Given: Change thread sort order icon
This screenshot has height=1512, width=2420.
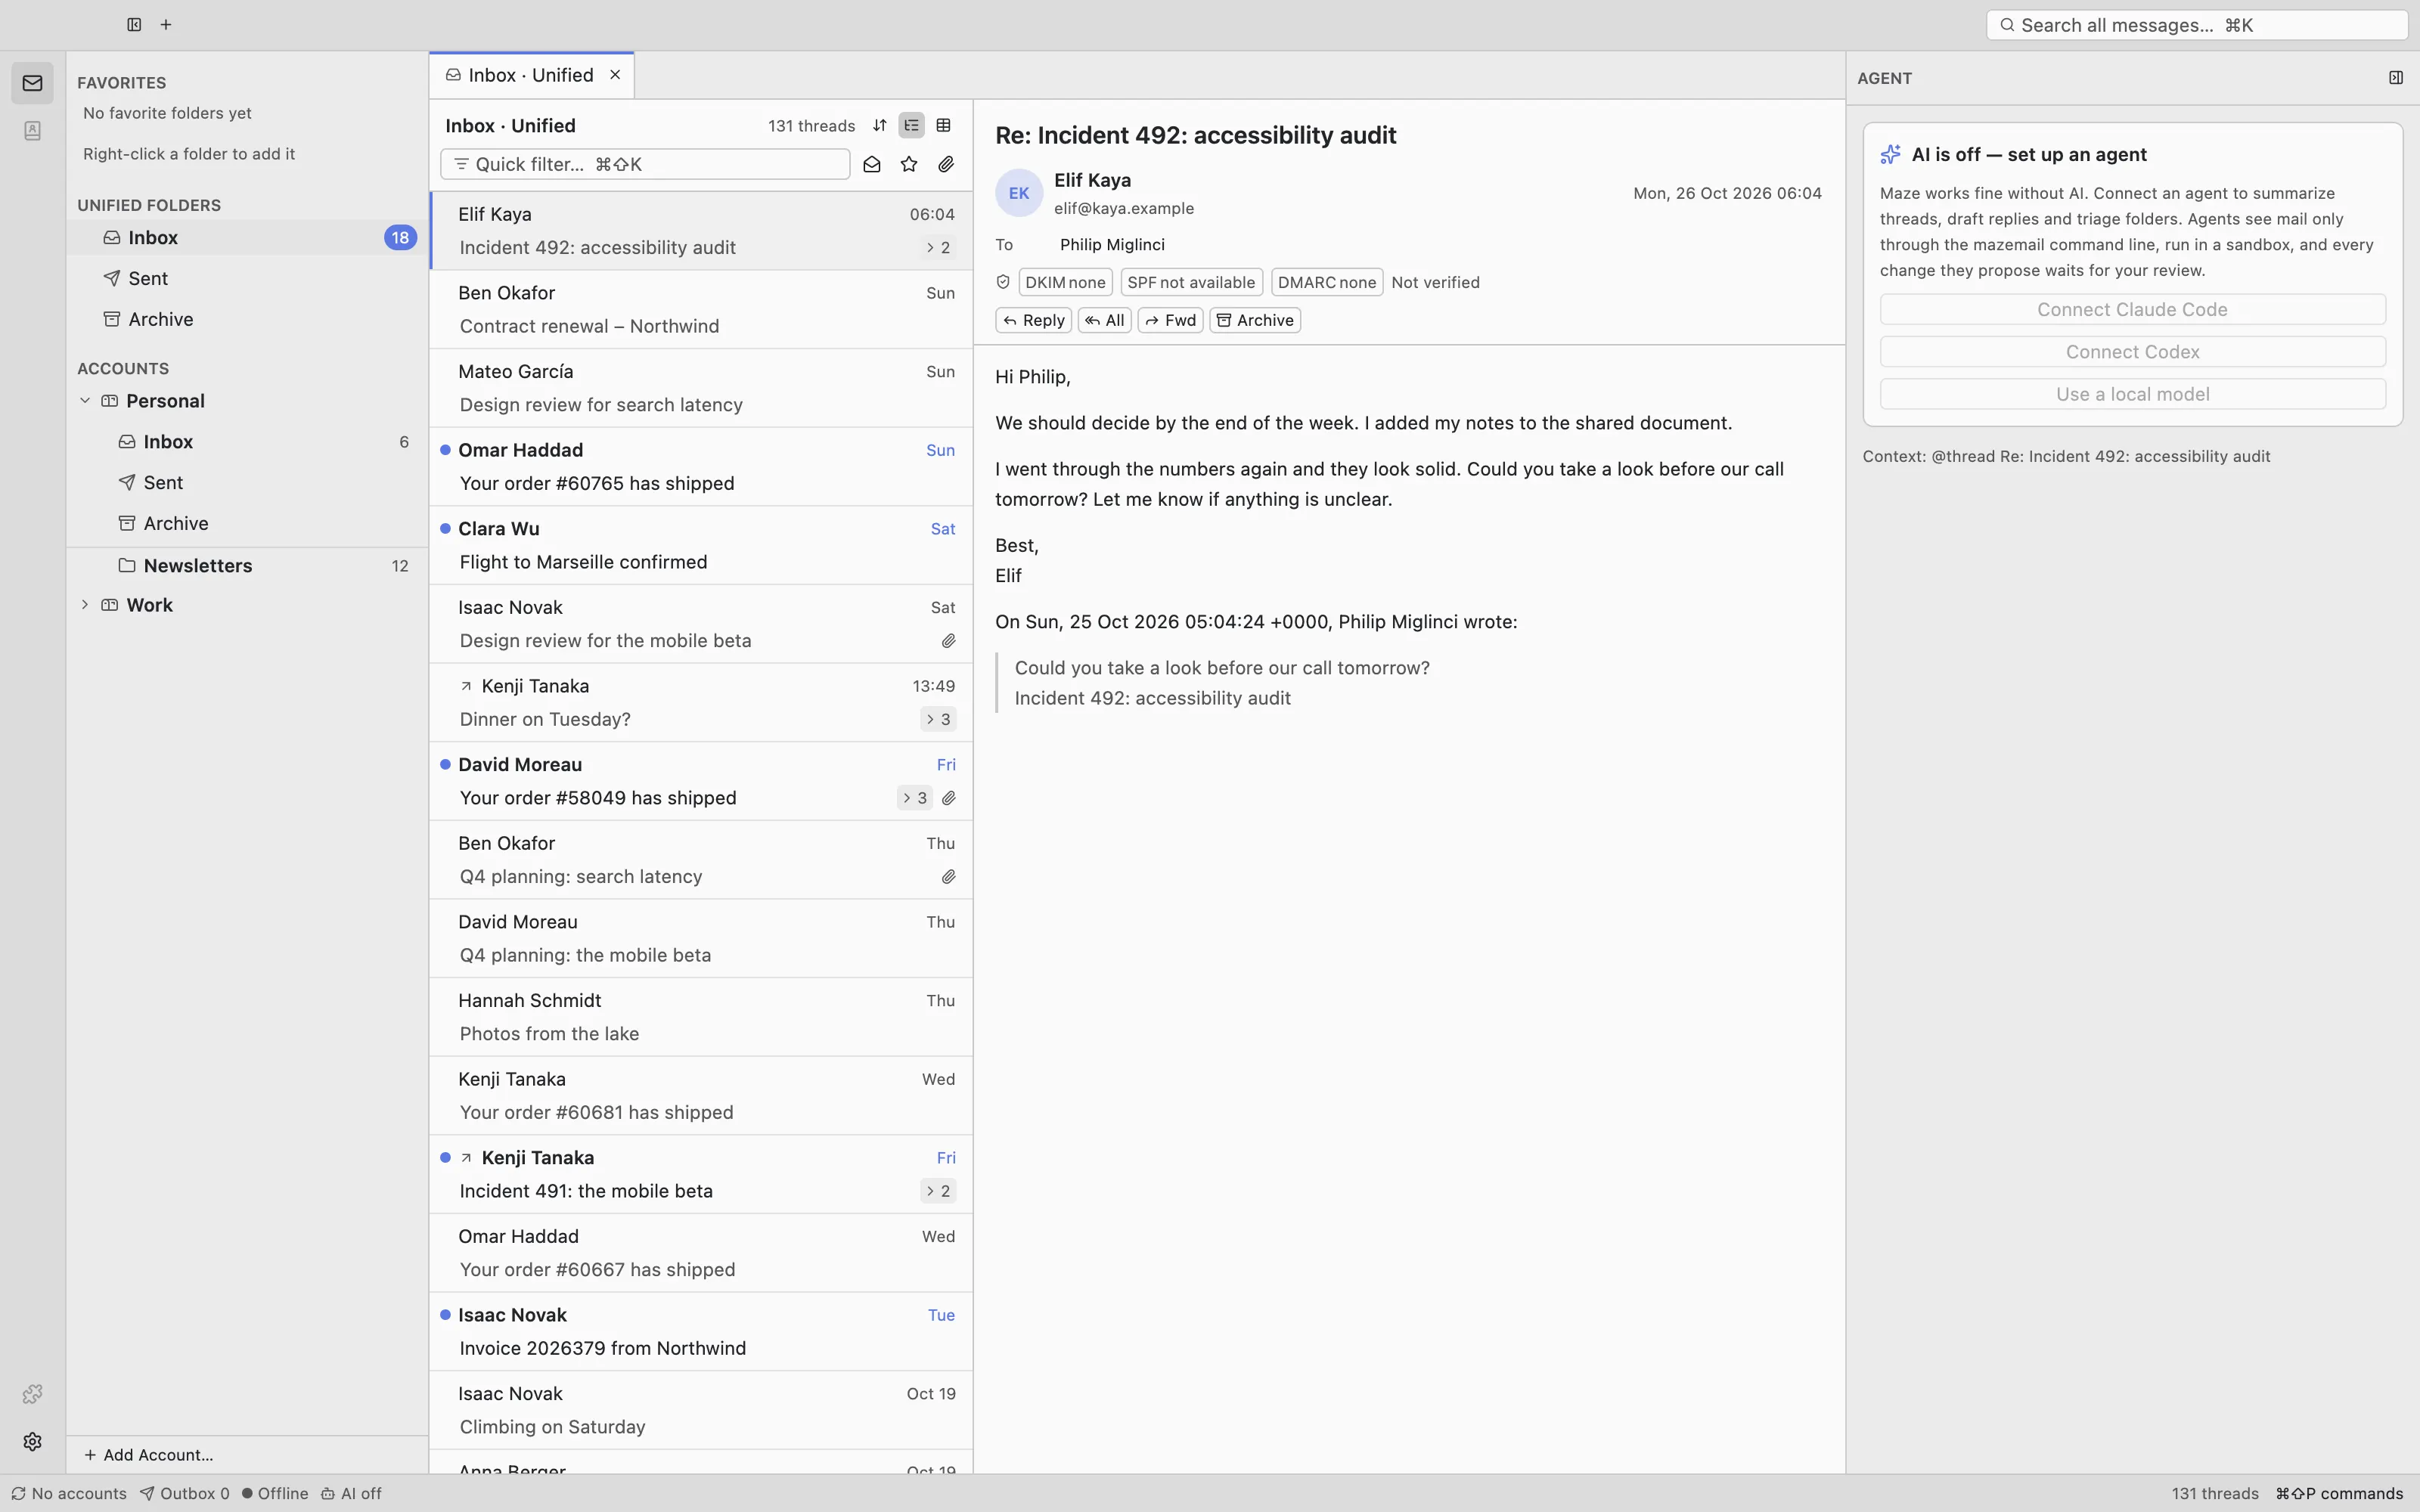Looking at the screenshot, I should click(879, 125).
